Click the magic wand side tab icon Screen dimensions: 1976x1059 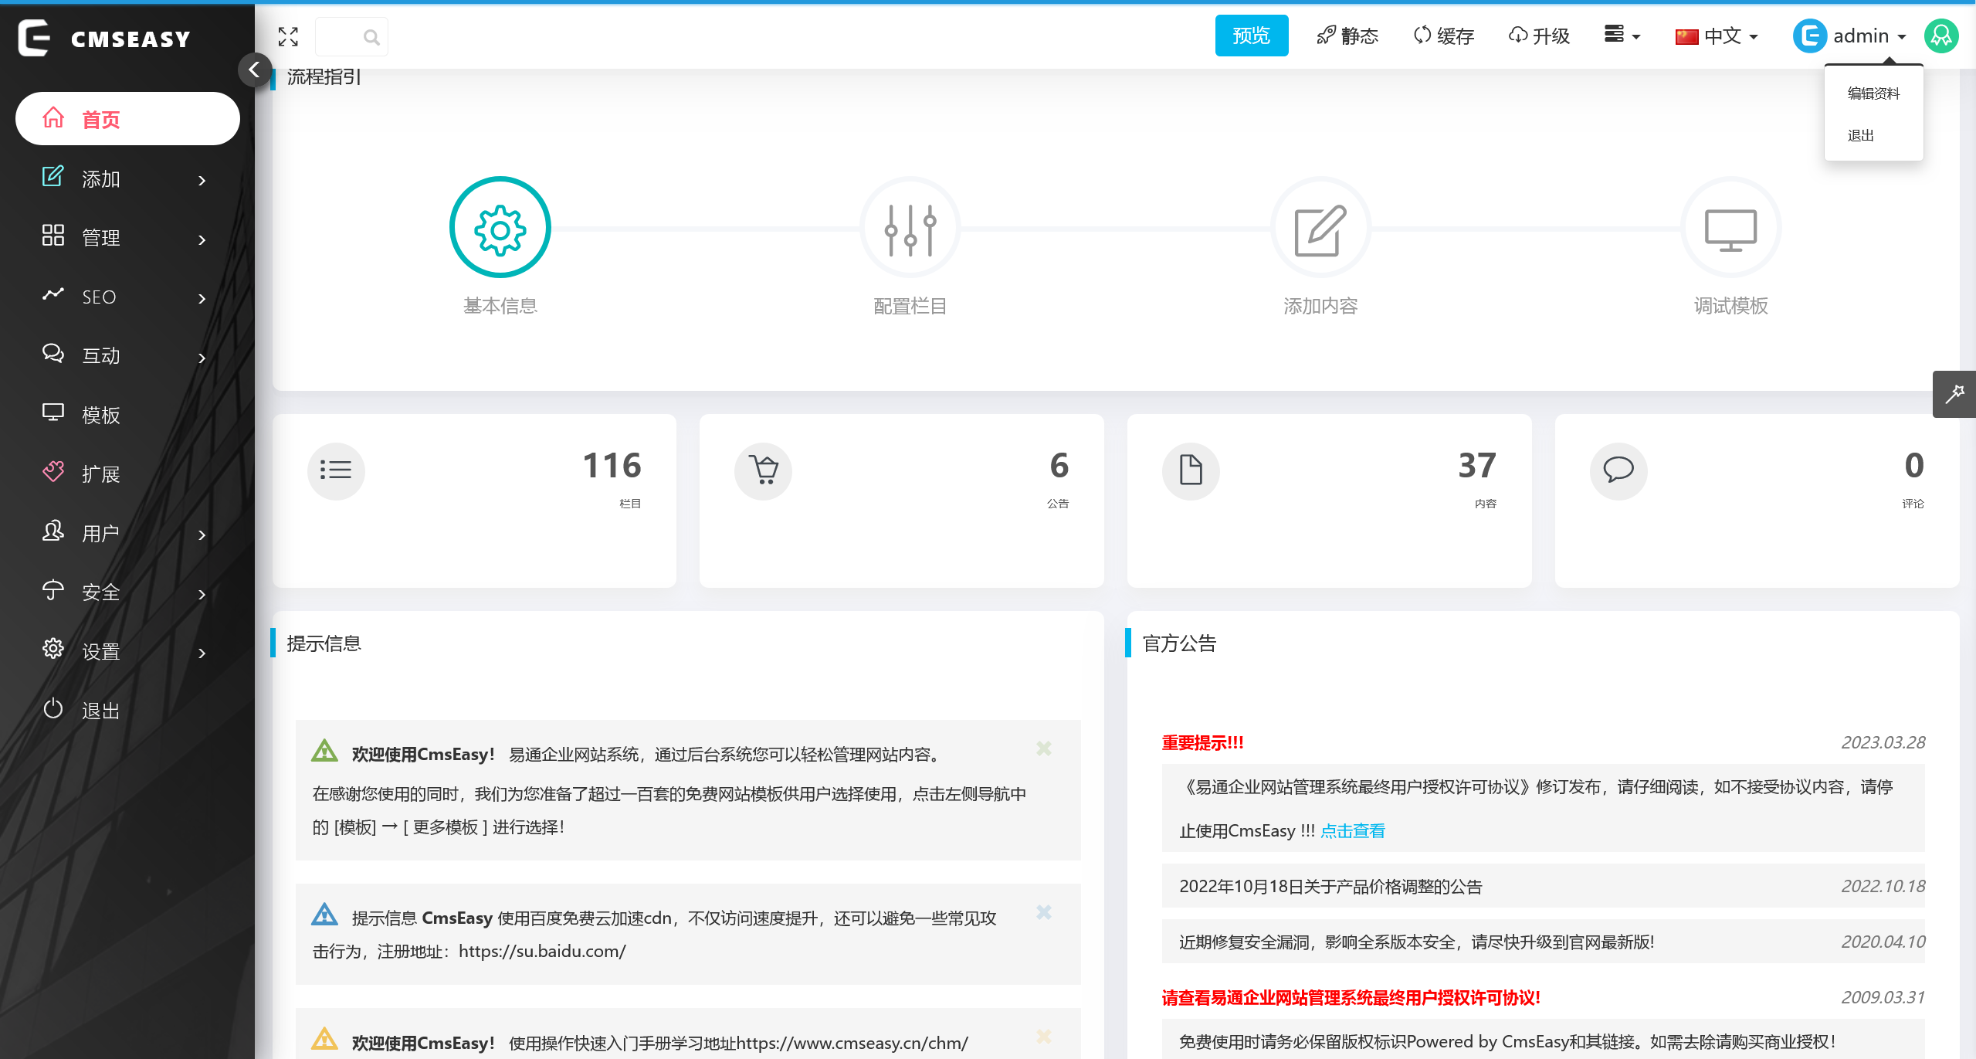point(1954,394)
